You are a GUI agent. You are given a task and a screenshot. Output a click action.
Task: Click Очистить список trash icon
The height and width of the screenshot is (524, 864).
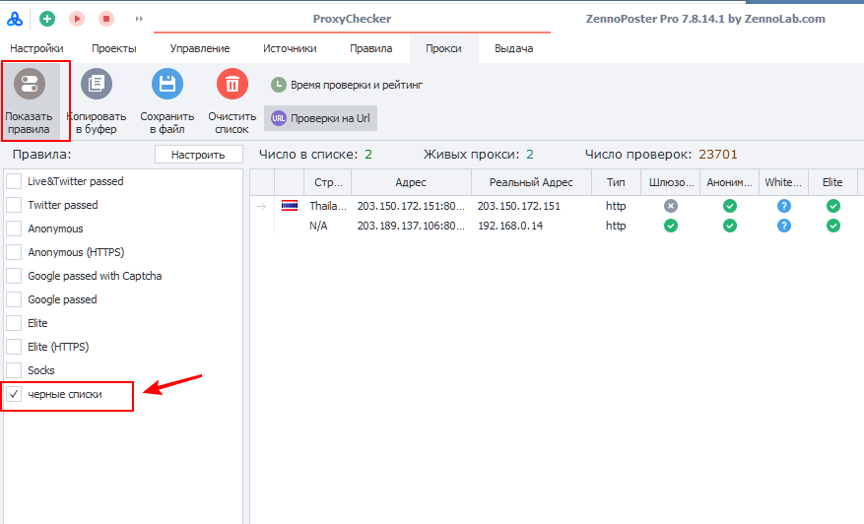[x=233, y=85]
